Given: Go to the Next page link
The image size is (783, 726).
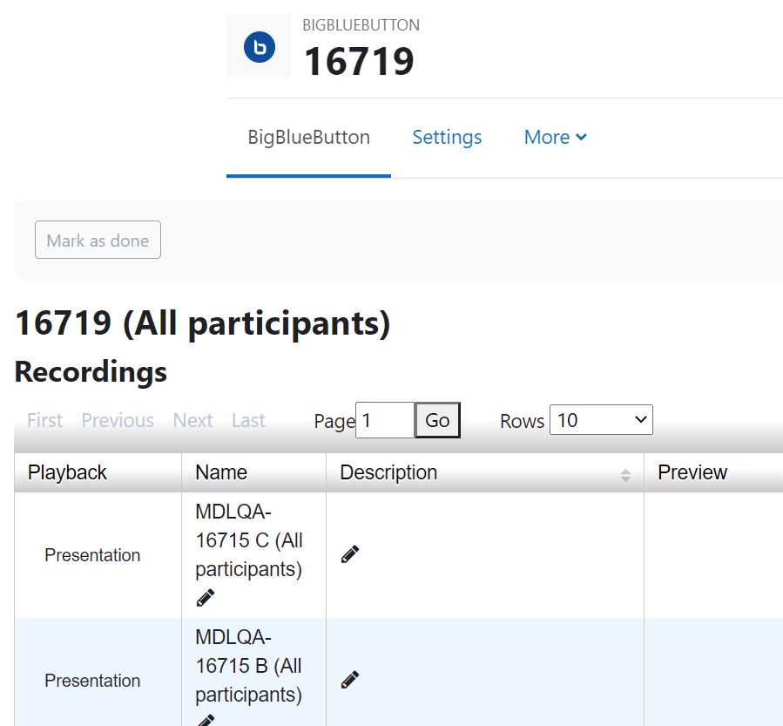Looking at the screenshot, I should point(192,420).
